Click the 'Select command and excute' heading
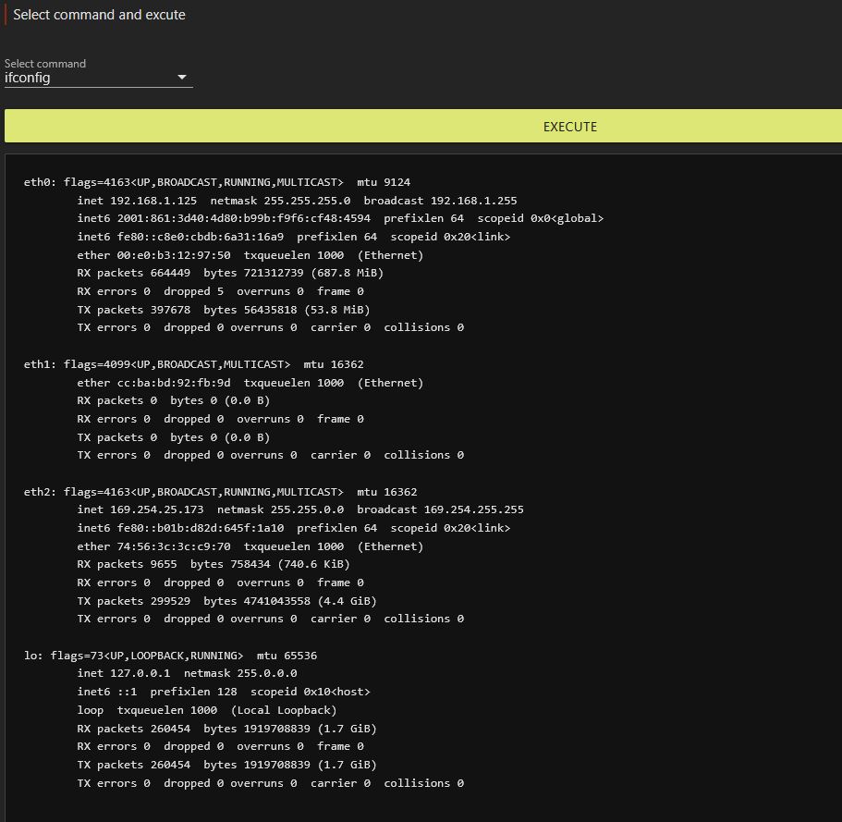Screen dimensions: 842x822 point(99,15)
